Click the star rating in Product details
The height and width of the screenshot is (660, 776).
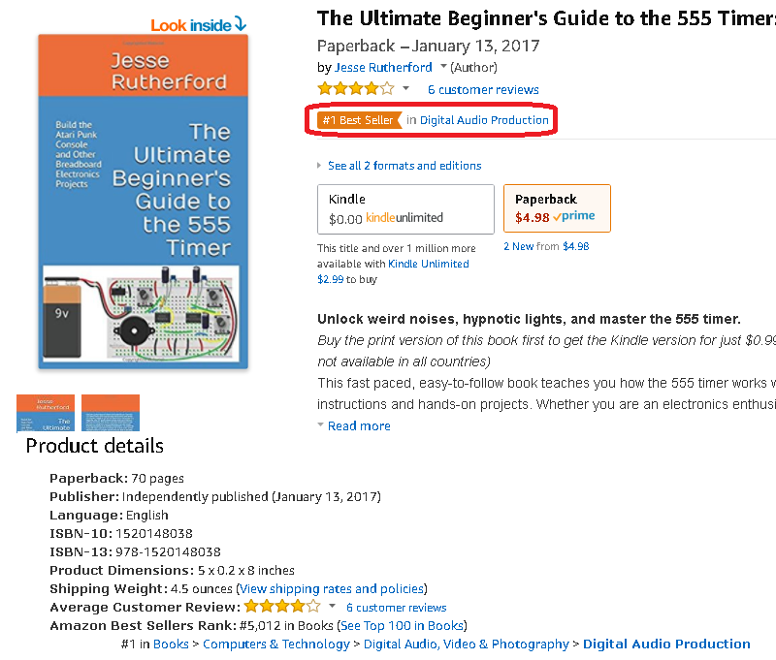tap(282, 606)
